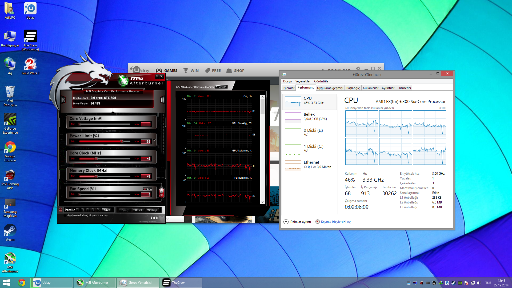Open the volume speaker tray icon
The image size is (512, 288).
pos(479,283)
